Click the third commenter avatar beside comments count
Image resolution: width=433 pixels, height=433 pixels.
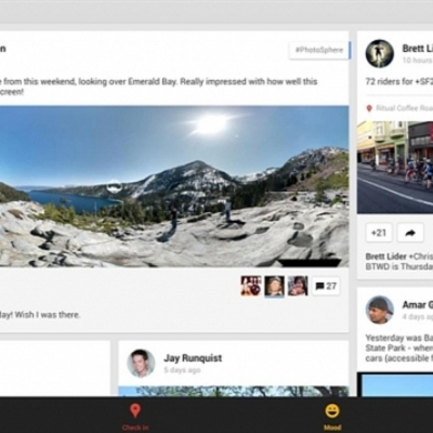[x=298, y=286]
